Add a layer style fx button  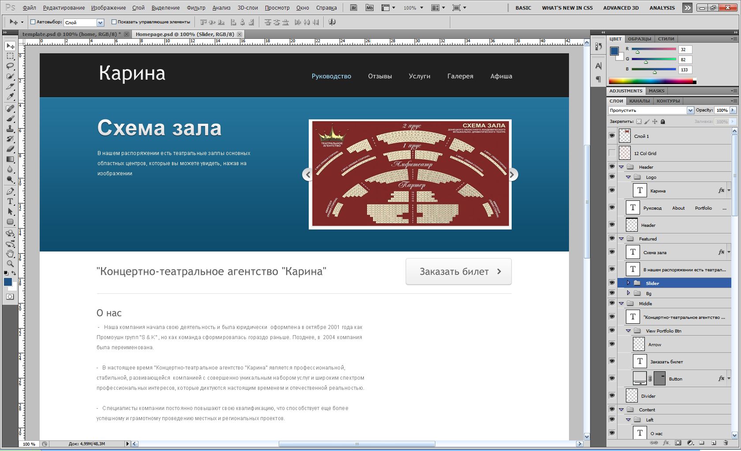[x=666, y=443]
